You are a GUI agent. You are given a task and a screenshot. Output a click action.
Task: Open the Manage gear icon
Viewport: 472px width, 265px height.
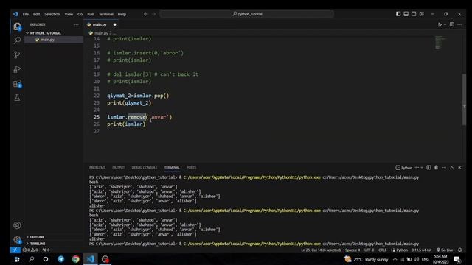17,239
